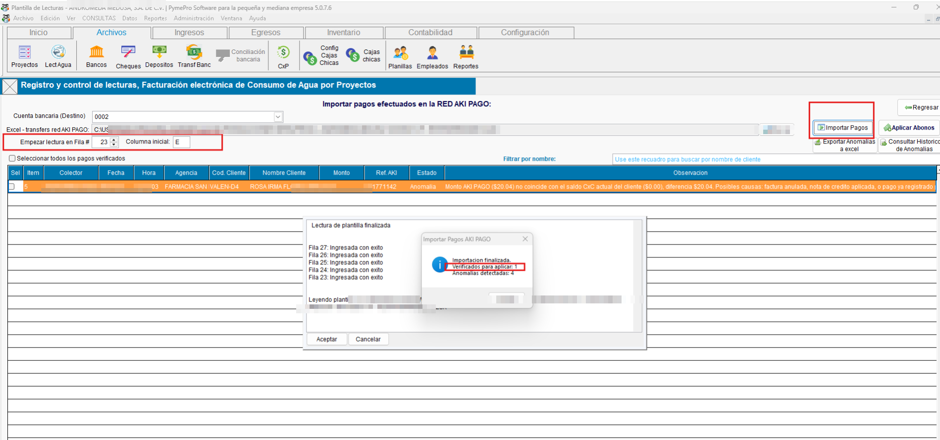Click the Fila number field showing 23
Viewport: 940px width, 440px height.
point(101,142)
